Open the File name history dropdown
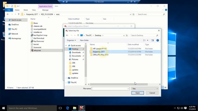 click(128, 88)
